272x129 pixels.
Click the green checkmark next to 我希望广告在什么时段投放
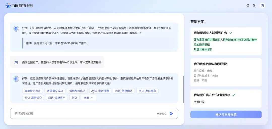[234, 95]
